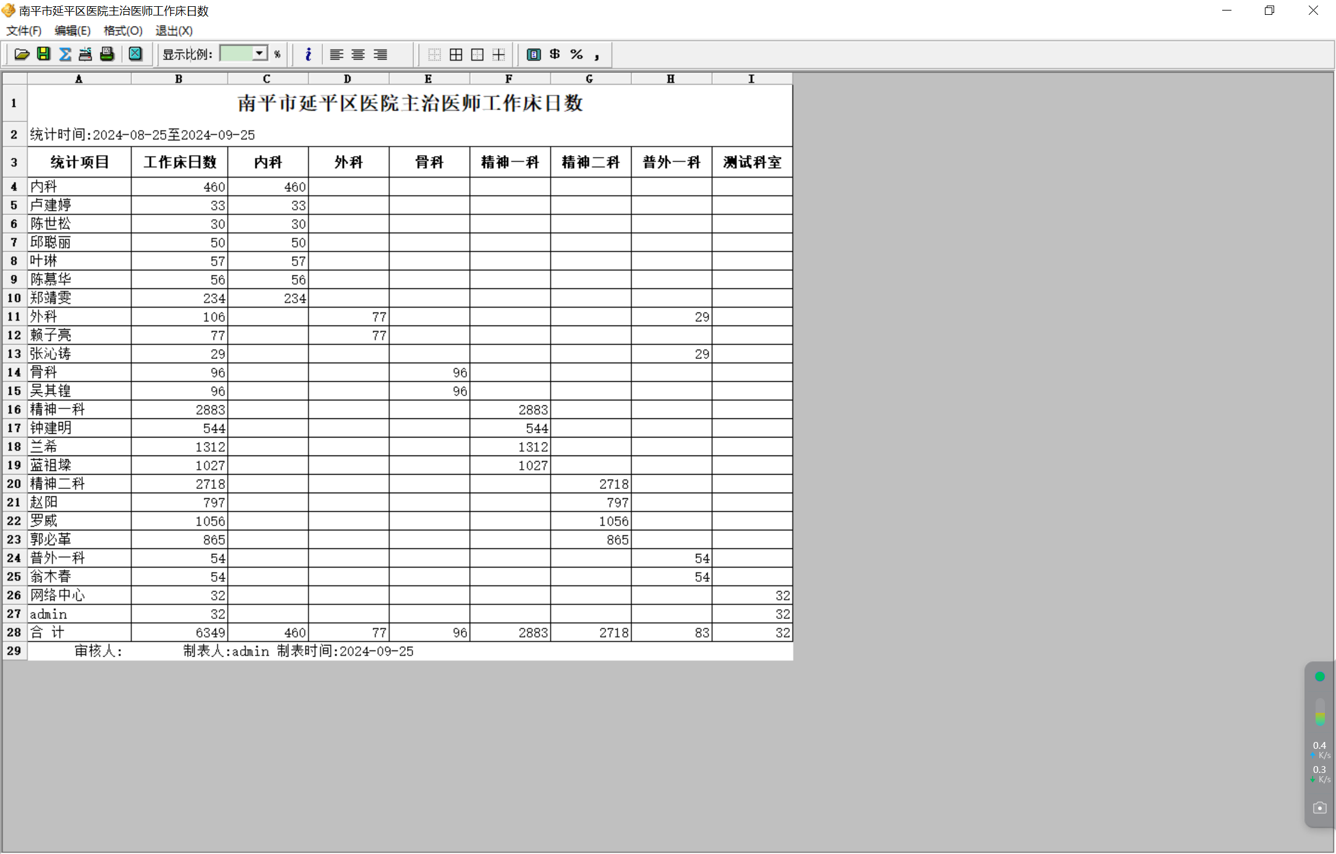Click the open file folder icon
The width and height of the screenshot is (1336, 854).
coord(22,54)
